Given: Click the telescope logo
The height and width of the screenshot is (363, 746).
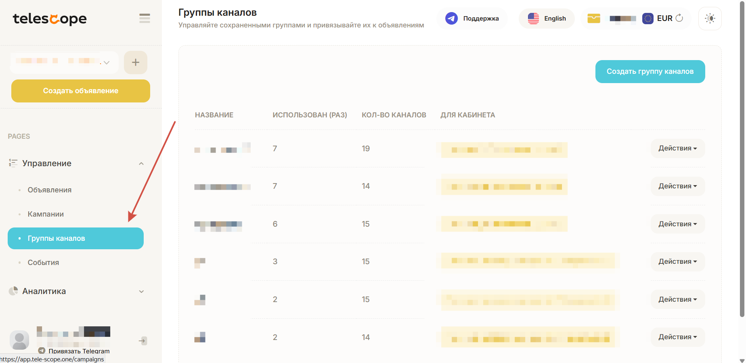Looking at the screenshot, I should click(50, 19).
